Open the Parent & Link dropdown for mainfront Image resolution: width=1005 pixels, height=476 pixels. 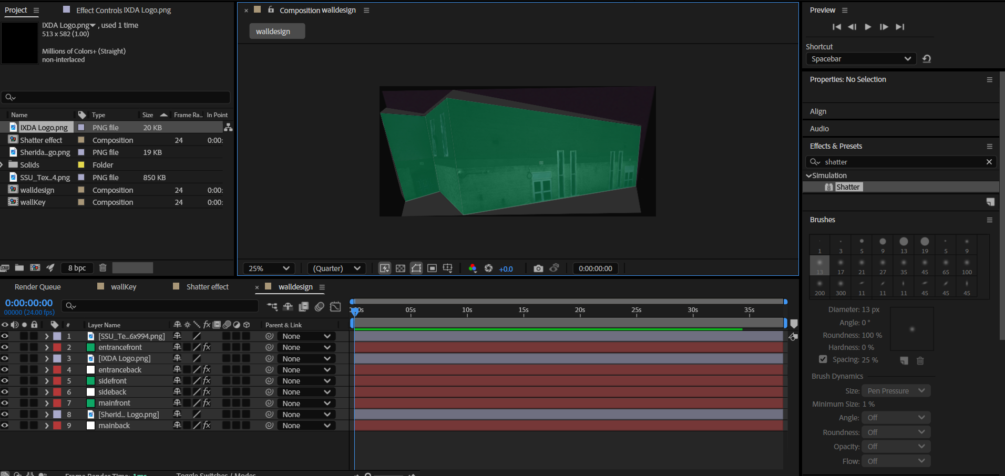pyautogui.click(x=306, y=403)
